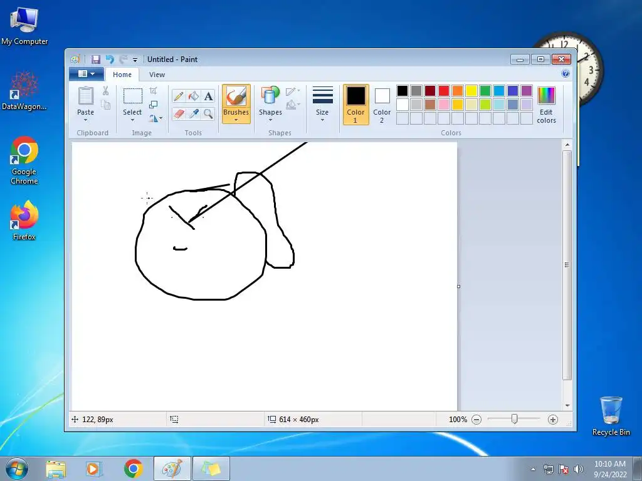Image resolution: width=642 pixels, height=481 pixels.
Task: Select the DataWagon desktop shortcut
Action: coord(24,91)
